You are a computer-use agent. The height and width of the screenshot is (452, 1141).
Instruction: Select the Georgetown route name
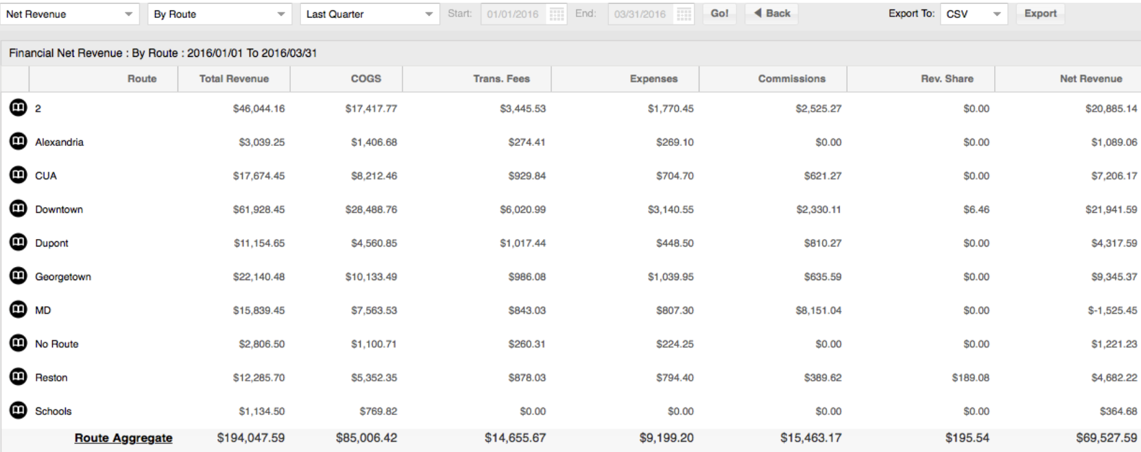(x=63, y=277)
